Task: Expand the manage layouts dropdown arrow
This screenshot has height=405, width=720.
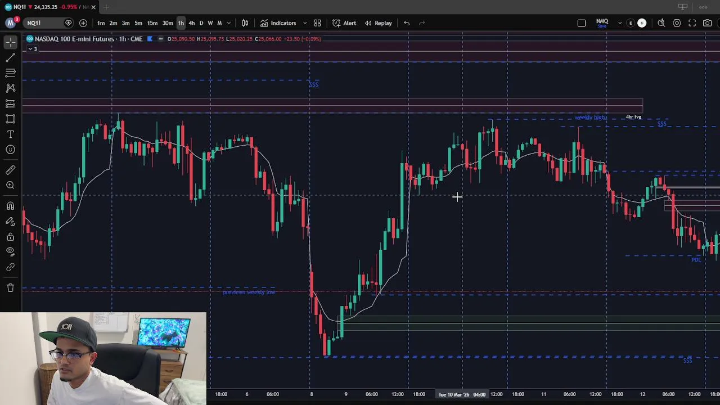Action: [x=620, y=23]
